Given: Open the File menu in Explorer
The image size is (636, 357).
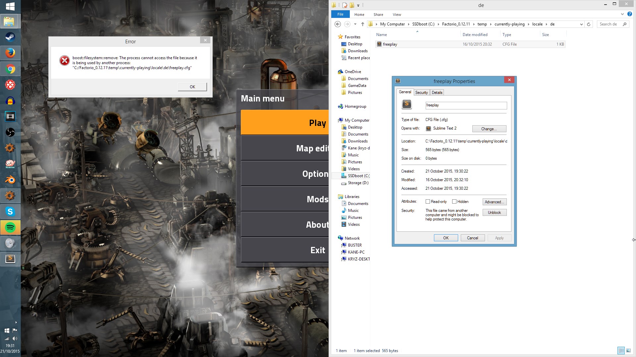Looking at the screenshot, I should point(340,14).
